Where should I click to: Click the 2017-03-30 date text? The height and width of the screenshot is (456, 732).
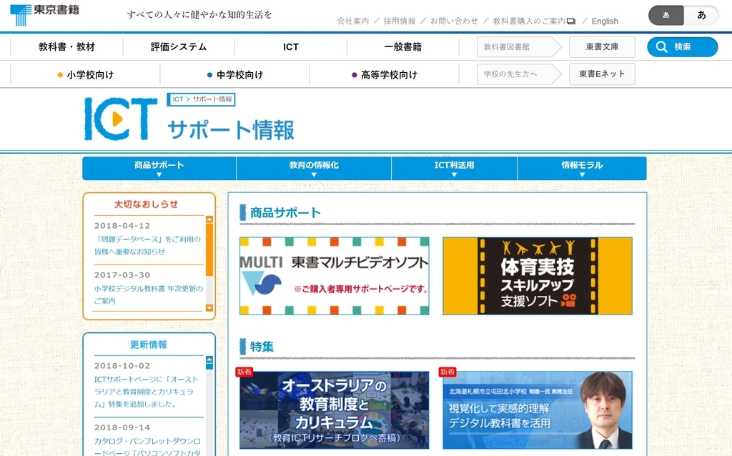pyautogui.click(x=122, y=275)
